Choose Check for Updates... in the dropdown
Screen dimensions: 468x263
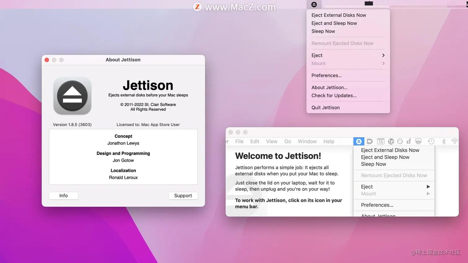click(334, 95)
